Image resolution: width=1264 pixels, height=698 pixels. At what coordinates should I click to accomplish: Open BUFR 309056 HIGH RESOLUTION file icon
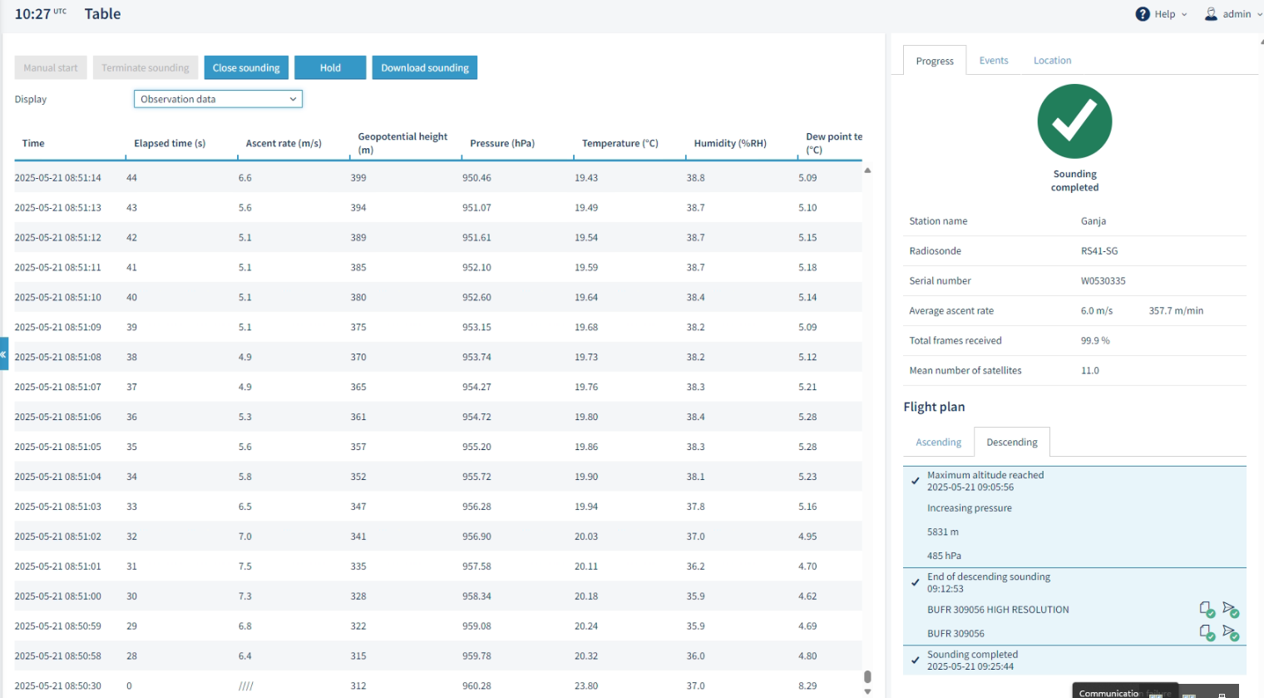point(1207,610)
